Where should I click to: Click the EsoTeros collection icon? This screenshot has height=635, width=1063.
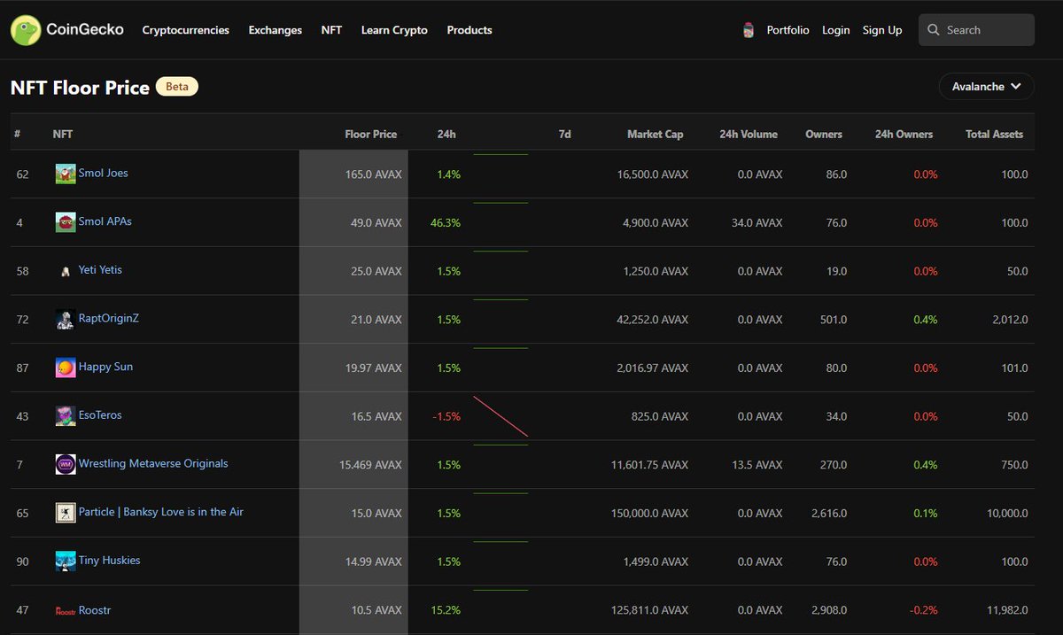pos(66,416)
